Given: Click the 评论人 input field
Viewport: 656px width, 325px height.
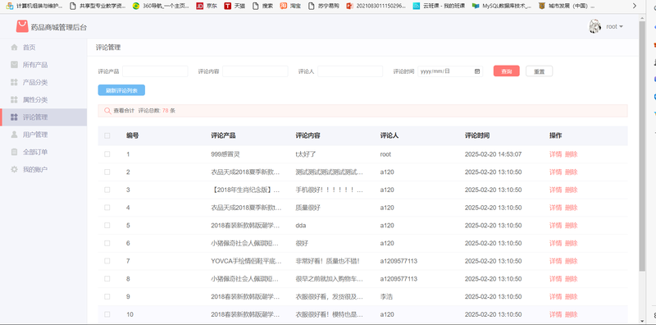Looking at the screenshot, I should pos(350,71).
